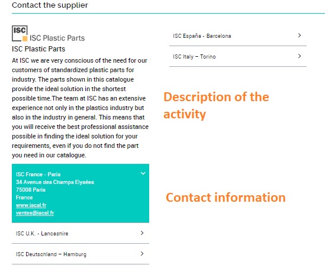
Task: Click the ISC square logo icon
Action: (20, 33)
